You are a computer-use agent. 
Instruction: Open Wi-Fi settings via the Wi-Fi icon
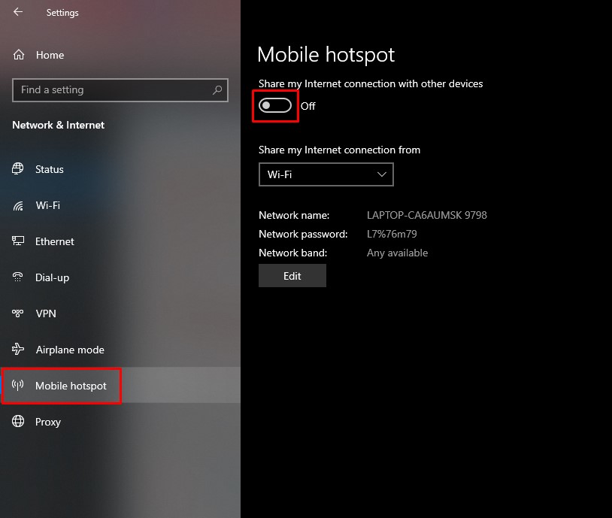pyautogui.click(x=17, y=205)
